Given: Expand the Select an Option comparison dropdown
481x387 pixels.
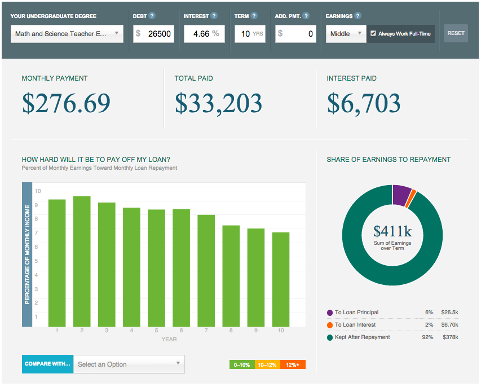Looking at the screenshot, I should click(x=129, y=364).
